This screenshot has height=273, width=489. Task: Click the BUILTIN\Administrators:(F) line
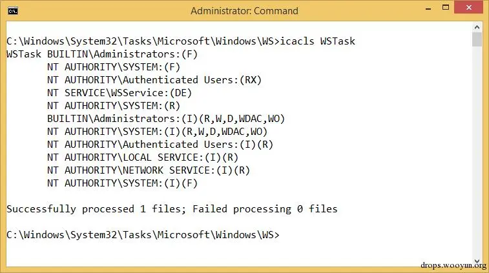tap(122, 54)
